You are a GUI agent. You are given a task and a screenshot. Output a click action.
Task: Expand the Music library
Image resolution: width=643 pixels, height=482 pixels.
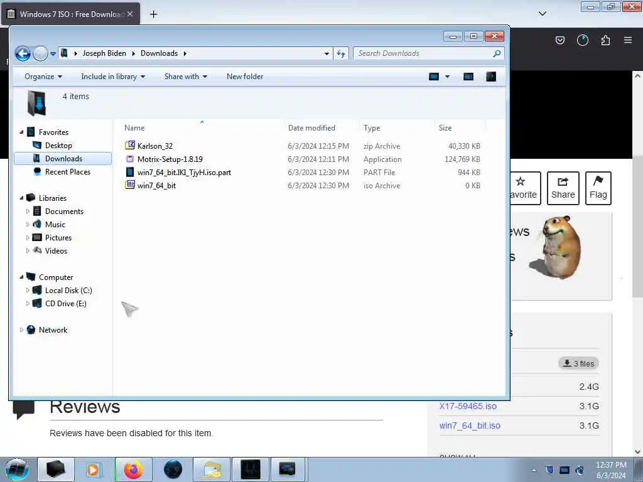[x=28, y=225]
